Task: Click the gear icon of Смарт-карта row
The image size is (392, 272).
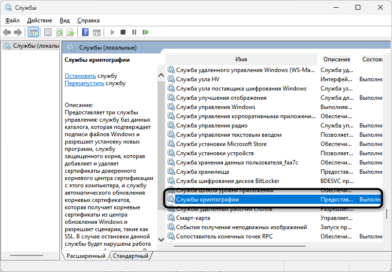Action: (x=171, y=218)
